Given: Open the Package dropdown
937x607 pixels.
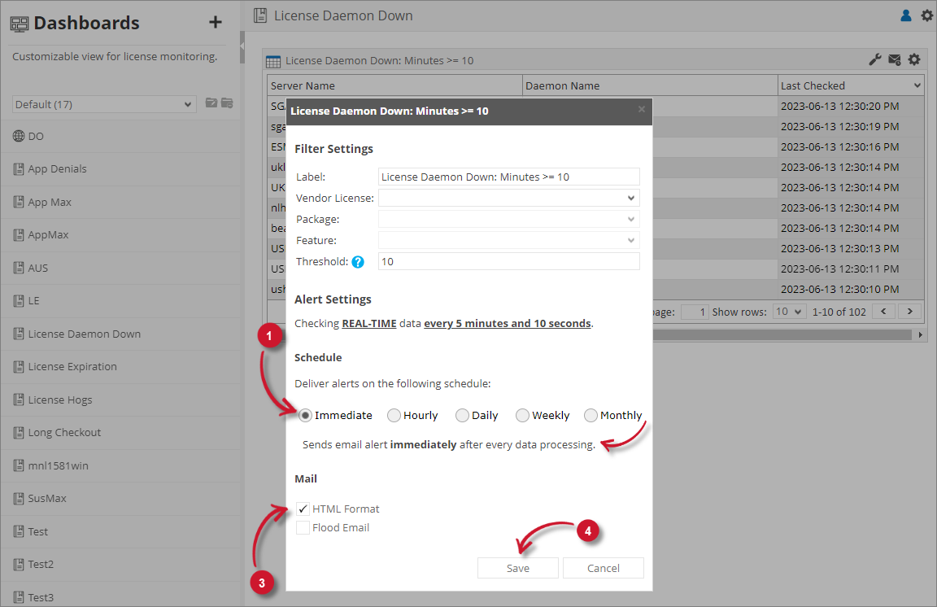Looking at the screenshot, I should coord(508,219).
